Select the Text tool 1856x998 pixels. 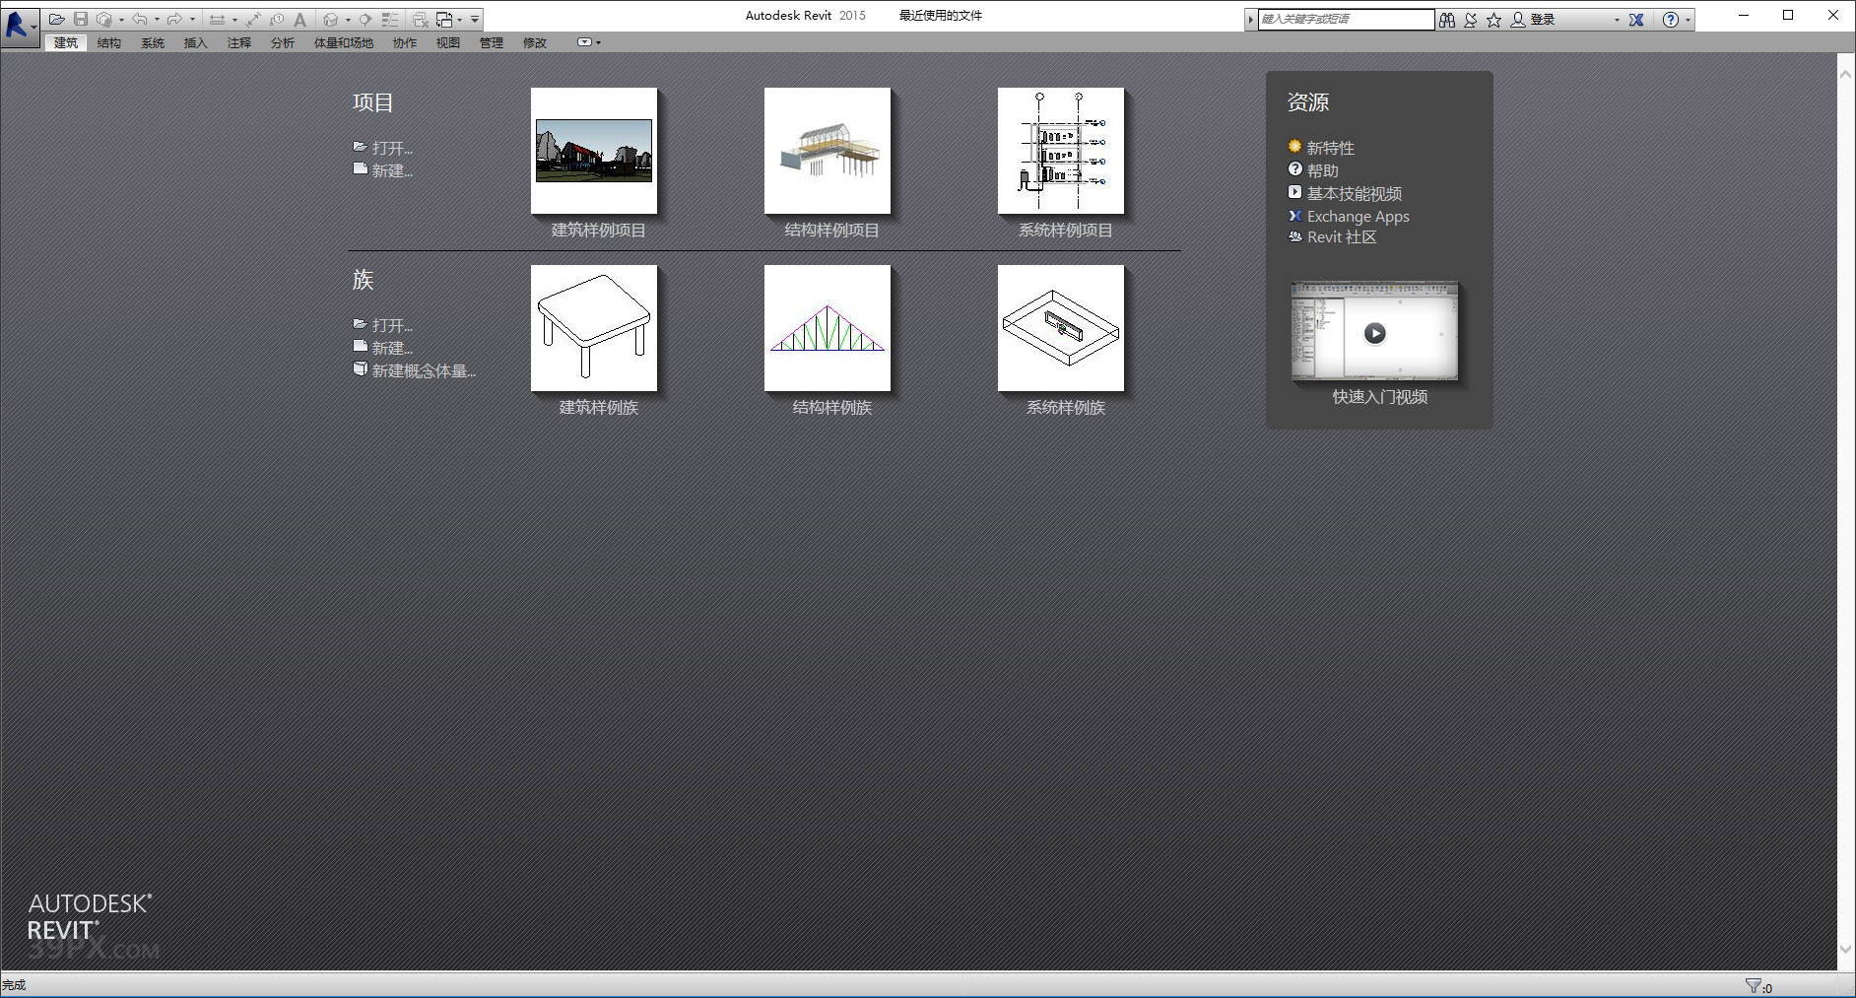[x=299, y=19]
